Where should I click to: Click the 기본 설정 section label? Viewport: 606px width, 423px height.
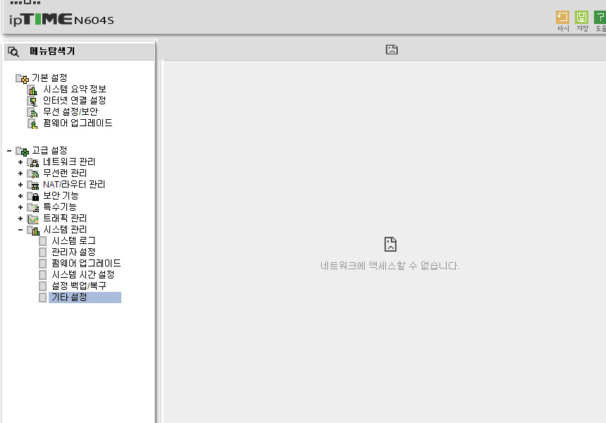pos(49,78)
